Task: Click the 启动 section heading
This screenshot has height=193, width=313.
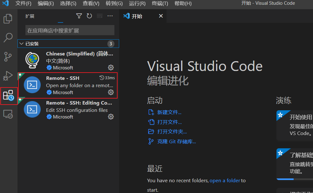Action: 155,100
